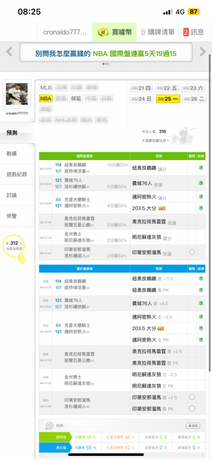
Task: Choose date 03/26 二
Action: [194, 99]
